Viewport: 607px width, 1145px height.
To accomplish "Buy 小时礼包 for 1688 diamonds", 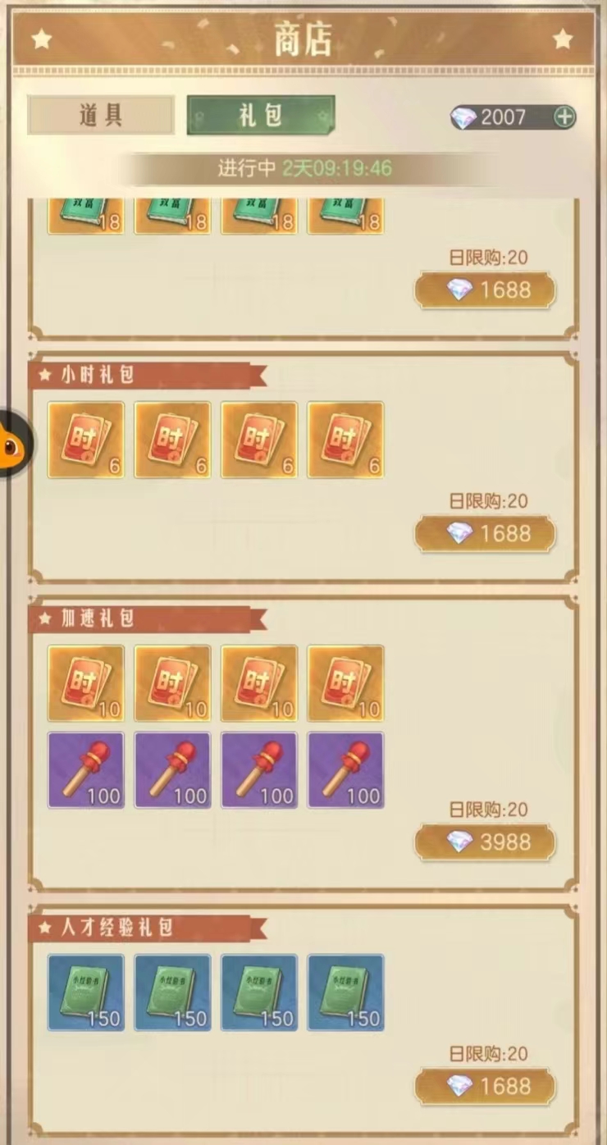I will click(485, 534).
